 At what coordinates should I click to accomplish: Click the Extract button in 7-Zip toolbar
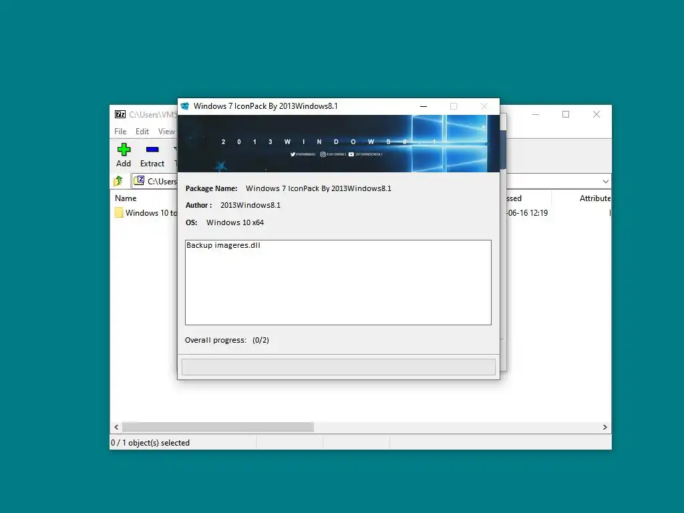(x=152, y=155)
